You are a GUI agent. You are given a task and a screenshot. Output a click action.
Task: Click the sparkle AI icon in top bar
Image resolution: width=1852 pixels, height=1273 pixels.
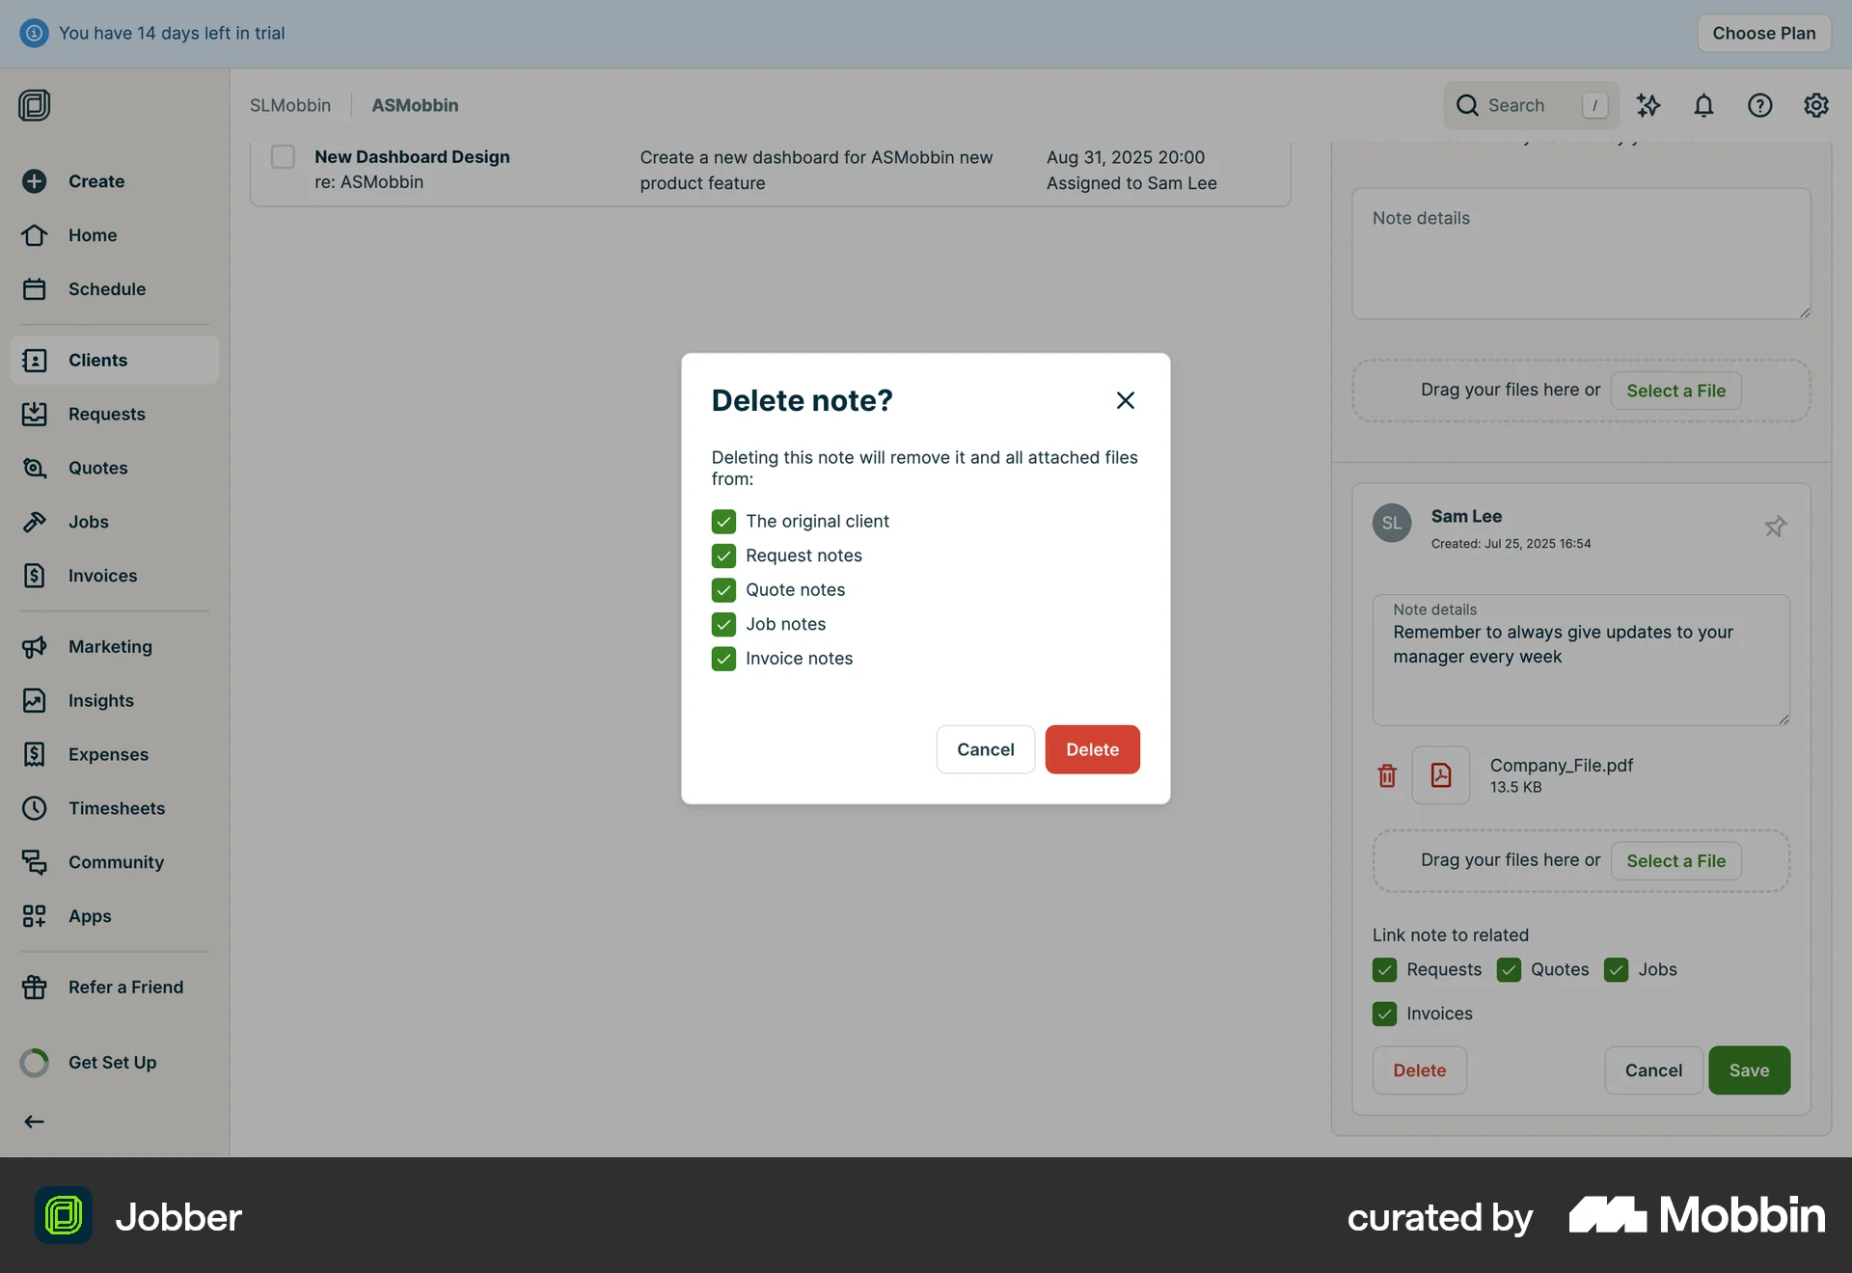point(1648,105)
